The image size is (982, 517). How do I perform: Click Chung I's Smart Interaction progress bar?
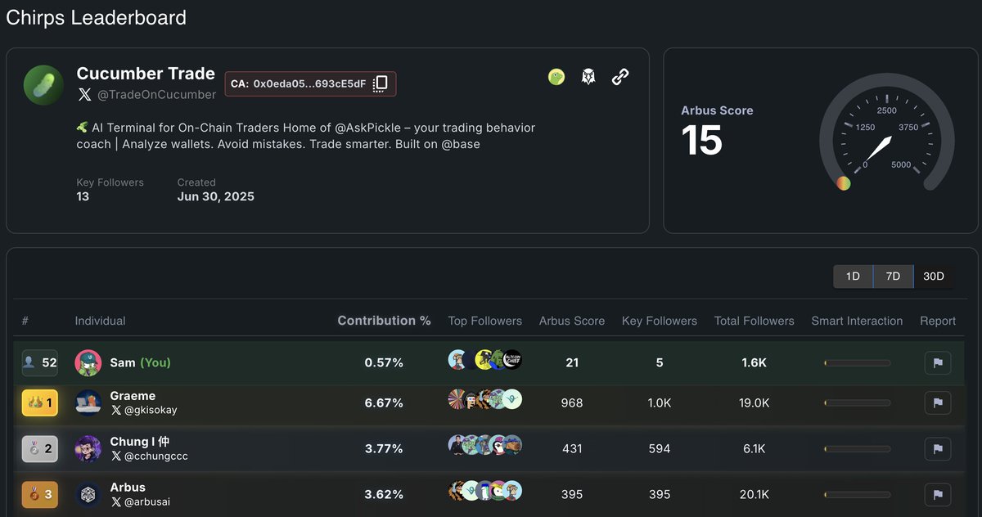tap(857, 448)
